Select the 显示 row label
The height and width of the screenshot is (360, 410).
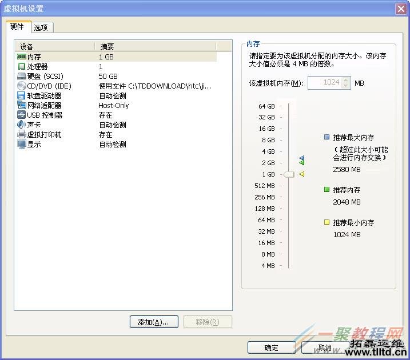tap(34, 144)
